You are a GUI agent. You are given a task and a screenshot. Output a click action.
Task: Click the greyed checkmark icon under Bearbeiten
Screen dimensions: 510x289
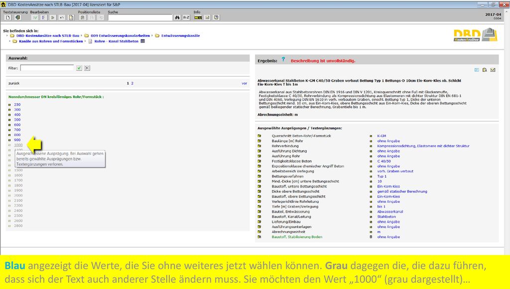(x=34, y=17)
